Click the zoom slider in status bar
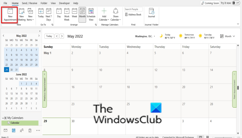Image resolution: width=242 pixels, height=138 pixels. coord(223,137)
